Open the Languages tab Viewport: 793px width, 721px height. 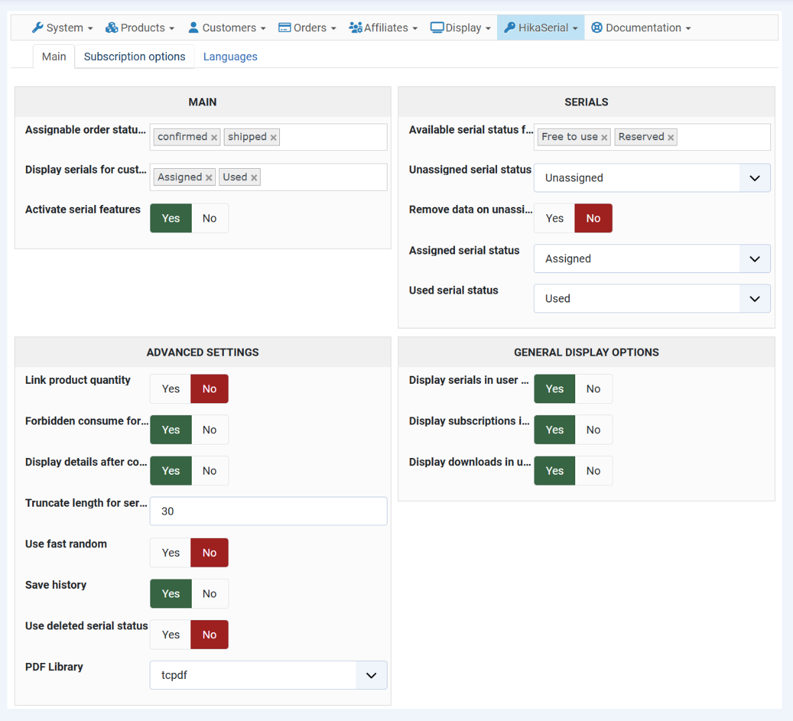tap(230, 57)
